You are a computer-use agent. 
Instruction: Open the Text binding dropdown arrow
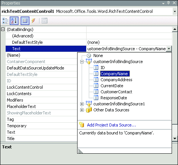coord(169,49)
